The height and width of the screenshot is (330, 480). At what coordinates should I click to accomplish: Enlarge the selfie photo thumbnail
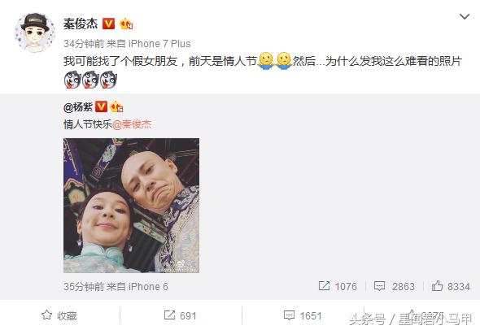pyautogui.click(x=131, y=206)
